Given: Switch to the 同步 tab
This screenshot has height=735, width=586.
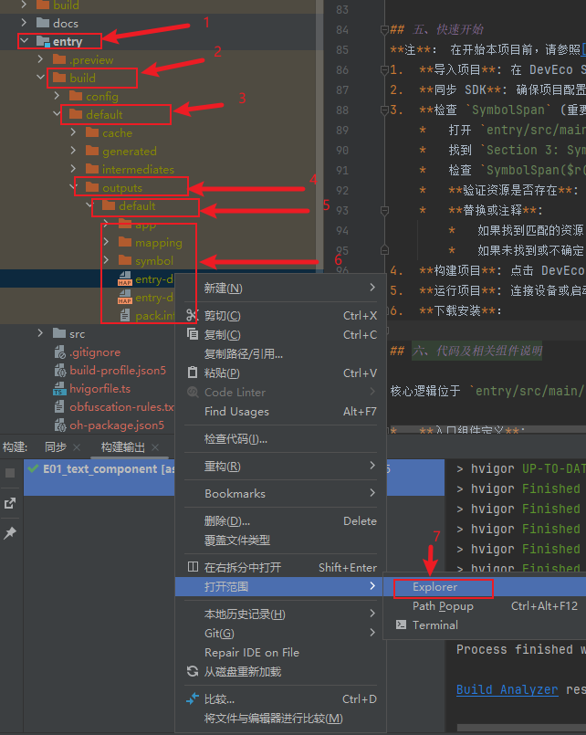Looking at the screenshot, I should point(56,447).
